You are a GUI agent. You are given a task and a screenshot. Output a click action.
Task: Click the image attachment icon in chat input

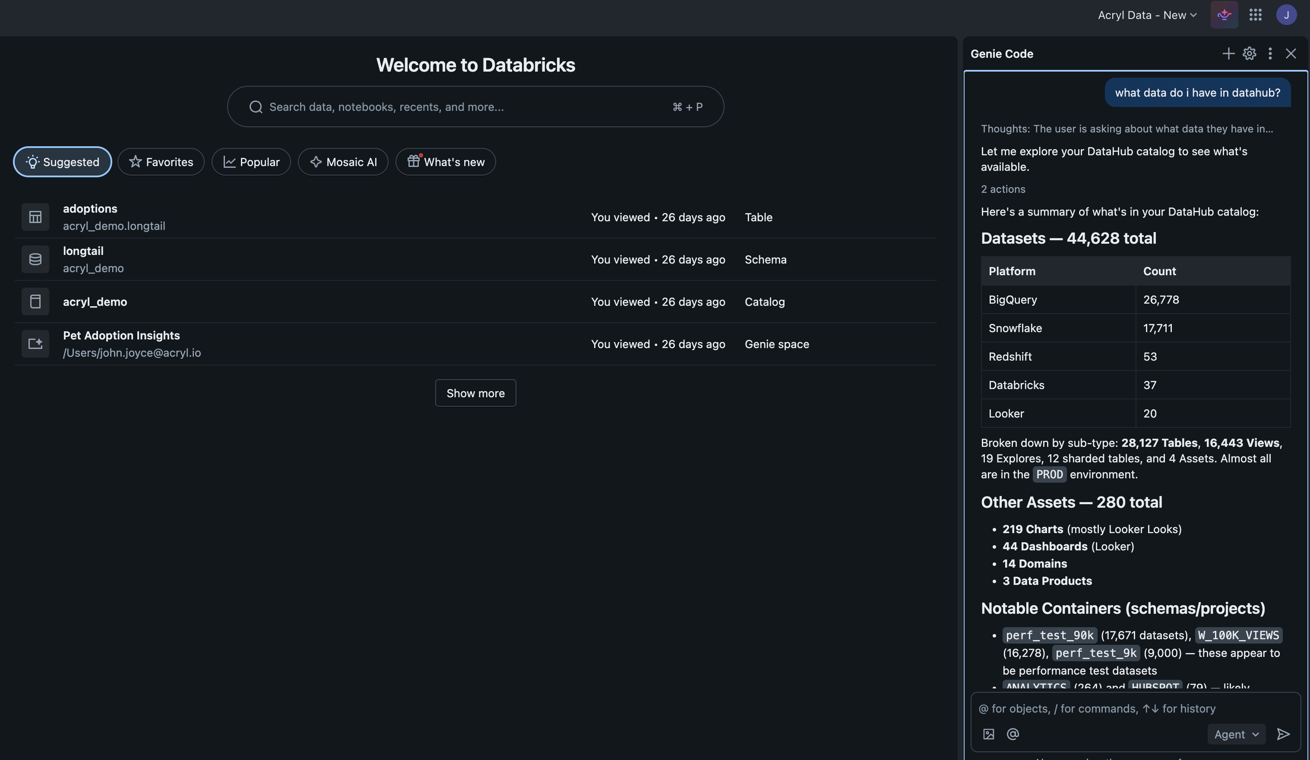point(988,734)
